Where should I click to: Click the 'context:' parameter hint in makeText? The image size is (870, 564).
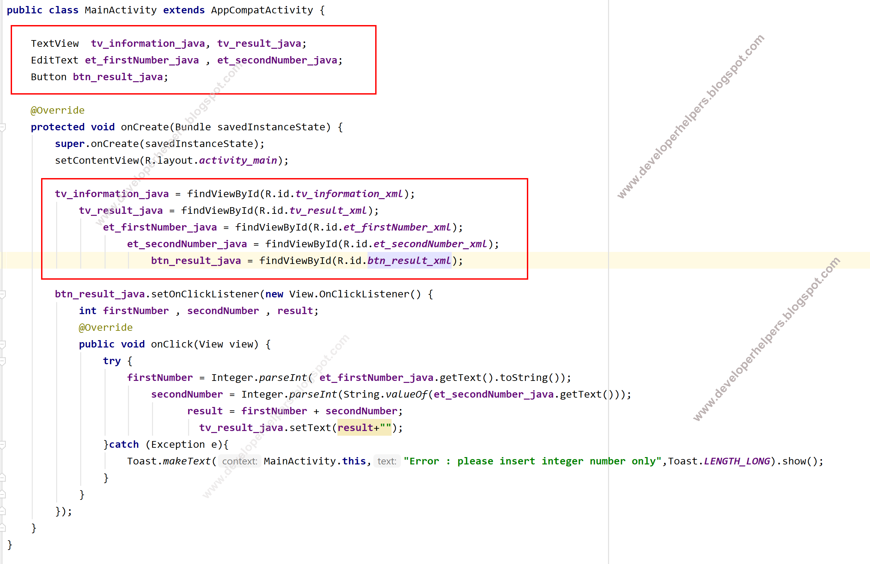coord(240,461)
